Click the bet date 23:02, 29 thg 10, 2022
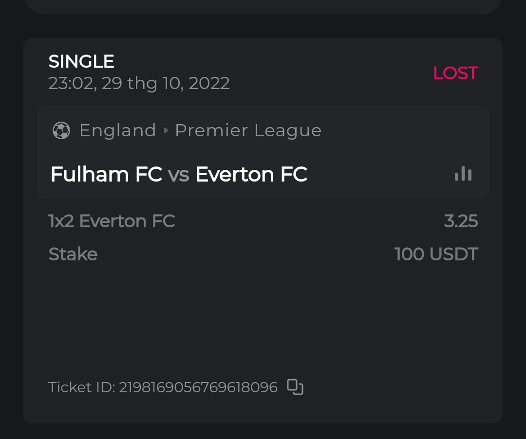The height and width of the screenshot is (439, 526). pos(139,83)
